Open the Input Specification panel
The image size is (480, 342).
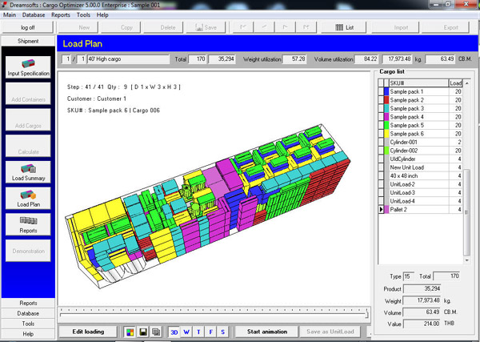coord(28,67)
